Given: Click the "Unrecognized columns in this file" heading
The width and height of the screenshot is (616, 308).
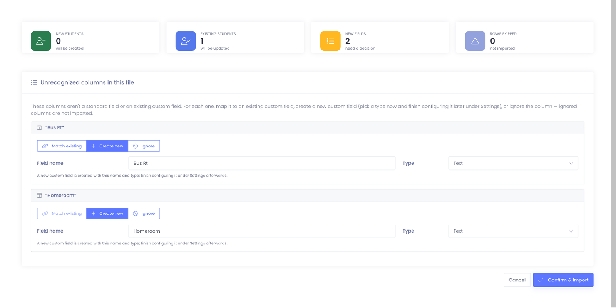Looking at the screenshot, I should (x=87, y=82).
